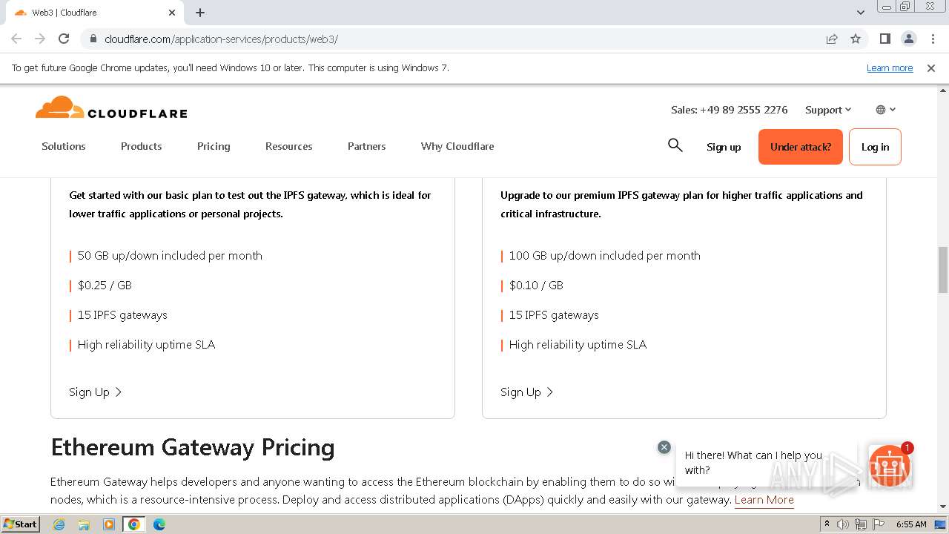Click the Cloudflare logo
Viewport: 949px width, 534px height.
[x=111, y=108]
